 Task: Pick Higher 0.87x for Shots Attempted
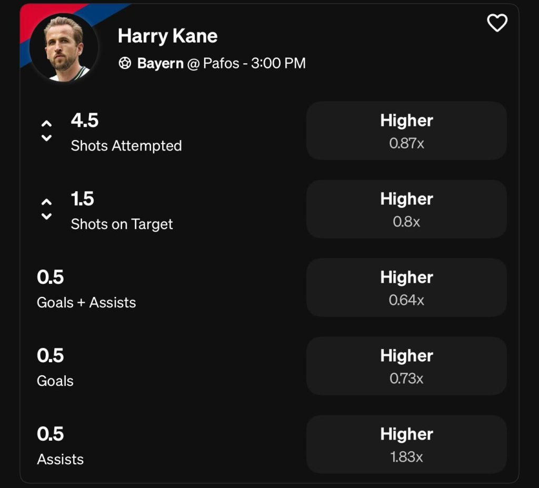point(406,131)
